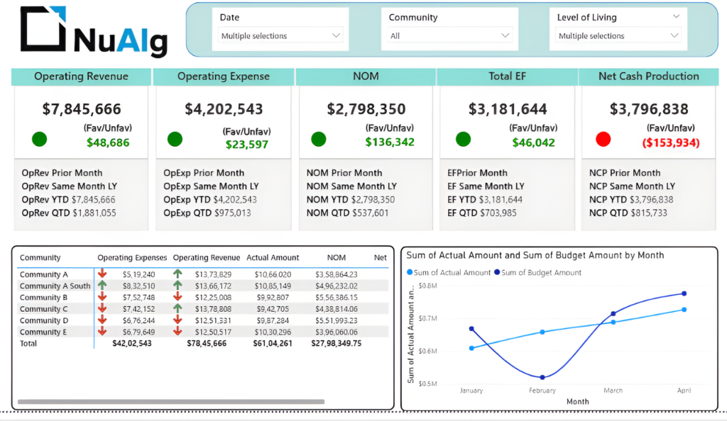Click Community B revenue down arrow
727x421 pixels.
pos(177,297)
